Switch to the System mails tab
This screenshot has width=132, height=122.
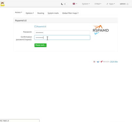[53, 13]
